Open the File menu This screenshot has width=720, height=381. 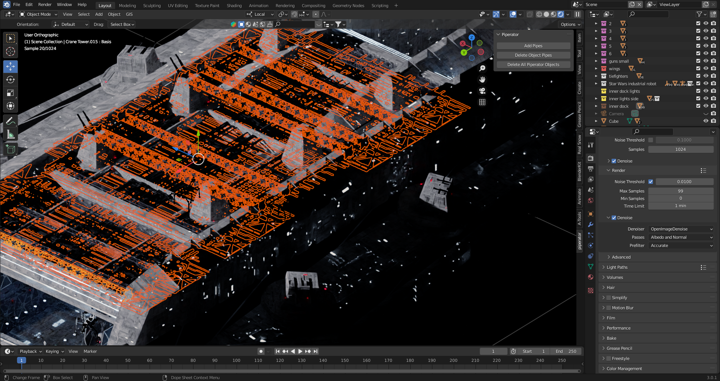[x=16, y=5]
